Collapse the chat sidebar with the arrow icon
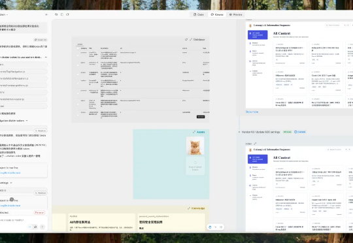The height and width of the screenshot is (243, 353). [46, 14]
